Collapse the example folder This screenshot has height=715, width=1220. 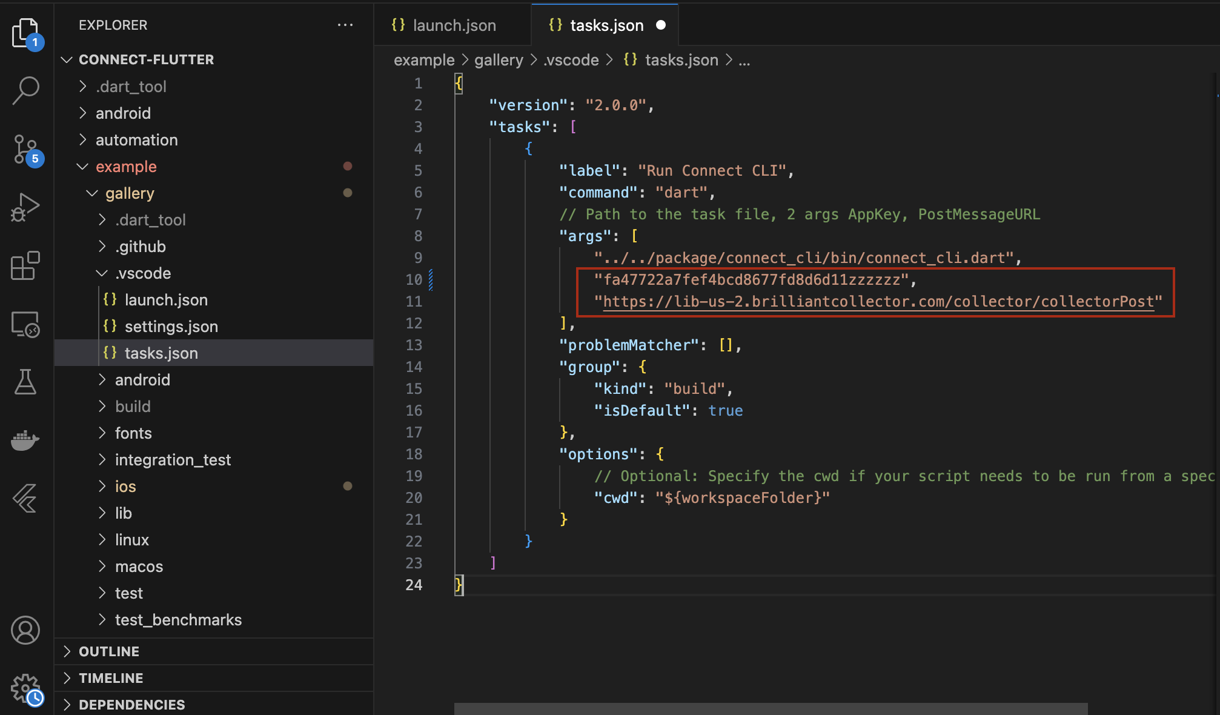tap(214, 166)
